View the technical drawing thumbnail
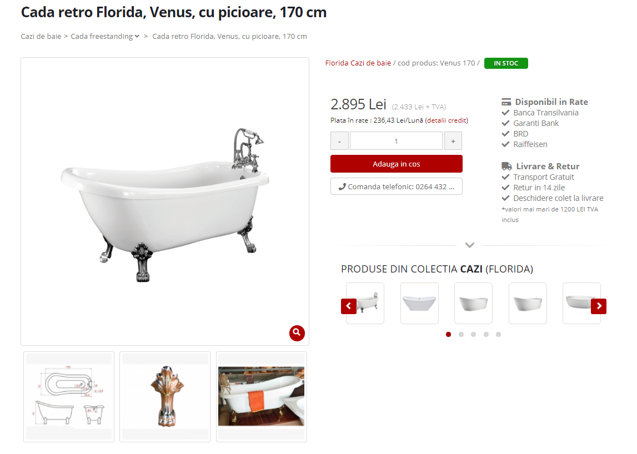The height and width of the screenshot is (454, 637). point(69,397)
